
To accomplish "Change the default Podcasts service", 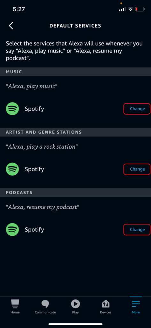I will (x=137, y=229).
